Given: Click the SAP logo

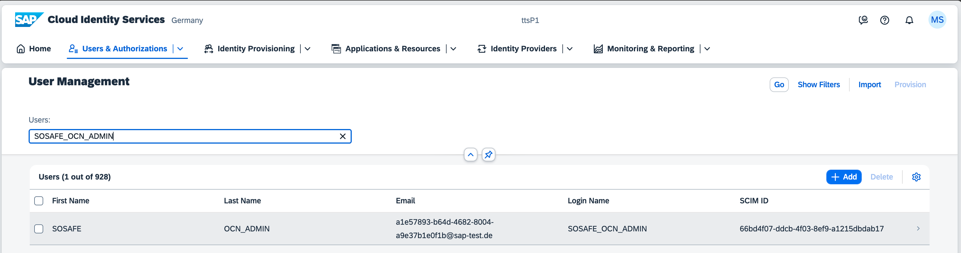Looking at the screenshot, I should click(x=29, y=20).
